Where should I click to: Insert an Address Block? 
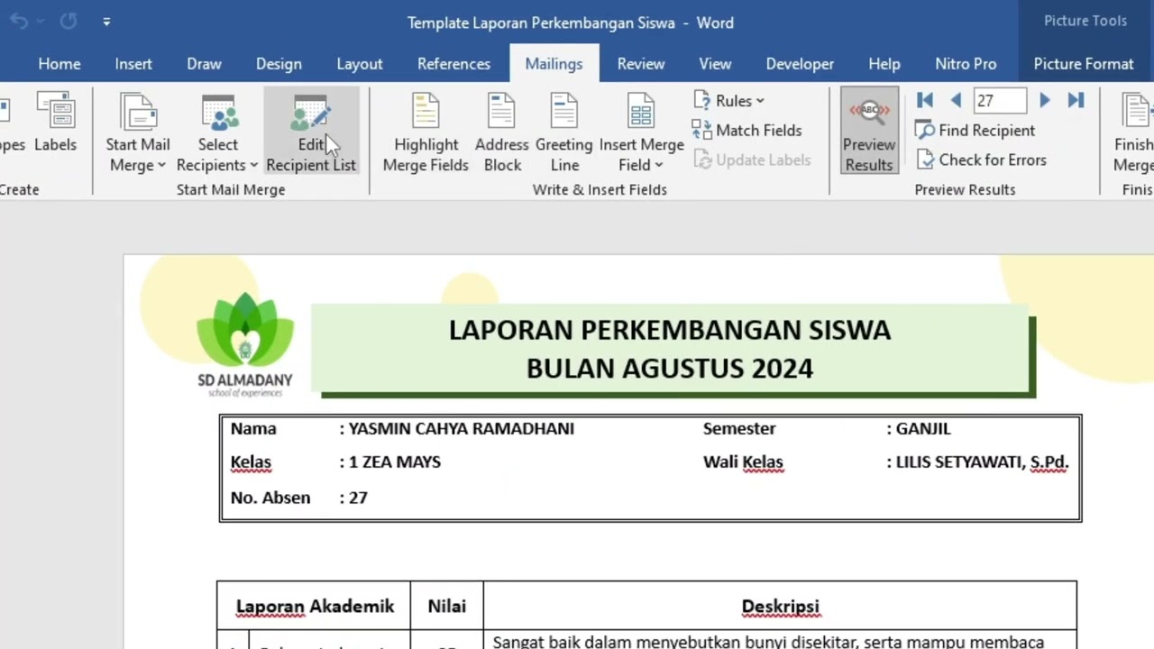point(502,133)
